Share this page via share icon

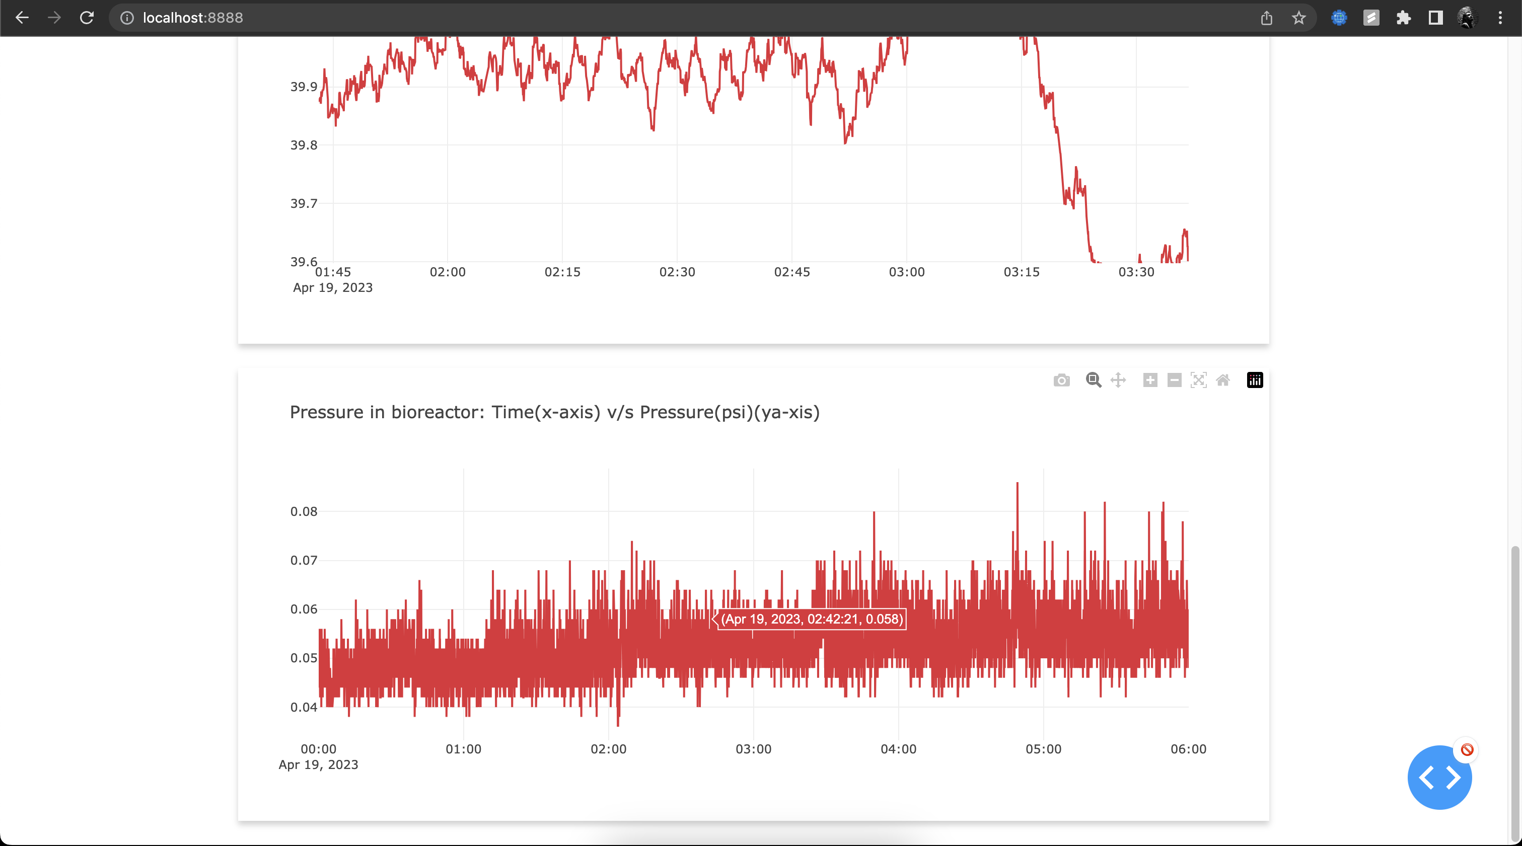[1266, 18]
